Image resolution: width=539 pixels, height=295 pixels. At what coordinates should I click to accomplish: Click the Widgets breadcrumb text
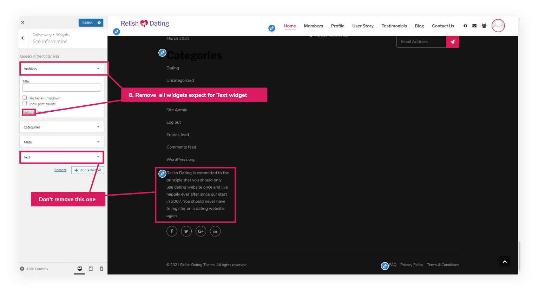click(x=63, y=34)
